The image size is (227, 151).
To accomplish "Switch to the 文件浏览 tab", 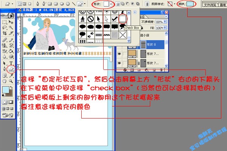I will pos(210,5).
